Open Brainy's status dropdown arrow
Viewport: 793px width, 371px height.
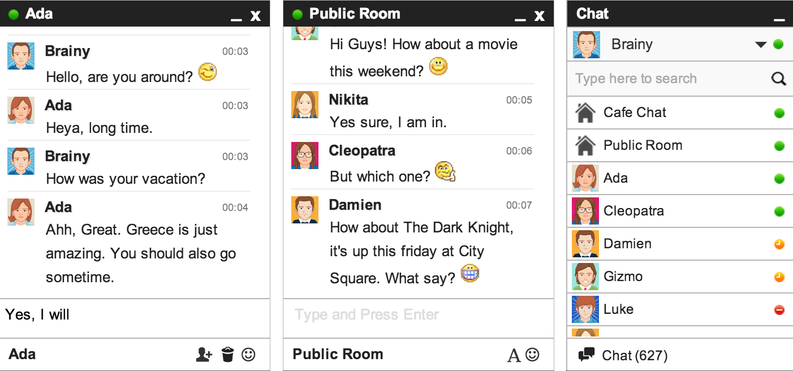[x=761, y=45]
